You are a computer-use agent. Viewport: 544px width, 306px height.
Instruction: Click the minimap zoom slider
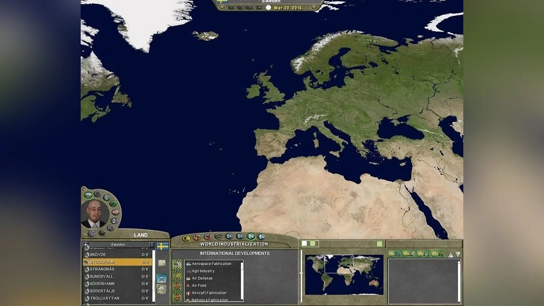click(301, 273)
